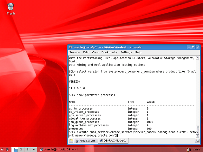This screenshot has height=152, width=203.
Task: Click the NAME column header
Action: point(72,102)
